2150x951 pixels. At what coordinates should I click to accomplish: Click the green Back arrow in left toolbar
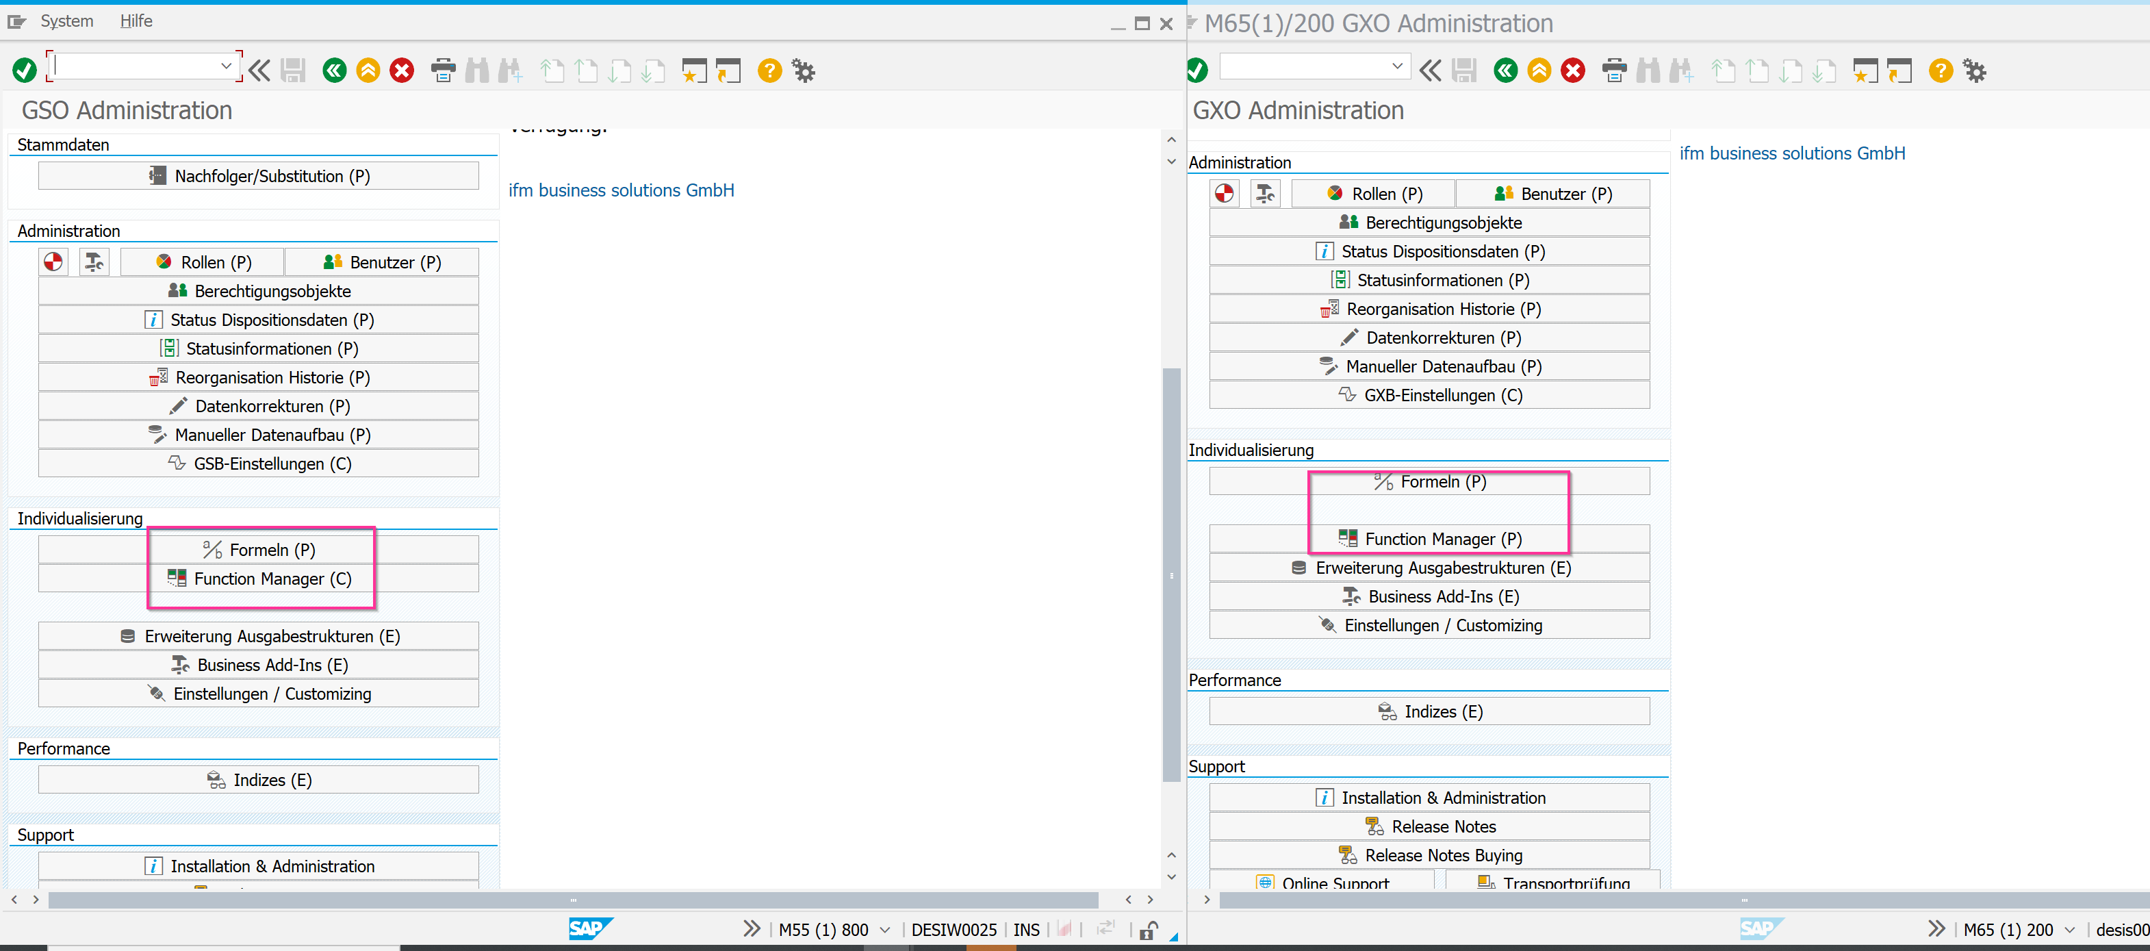[x=335, y=70]
